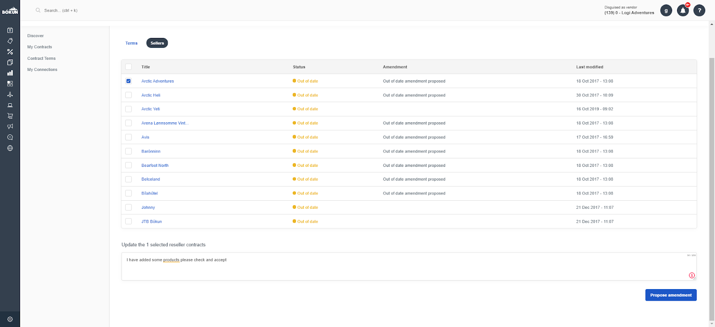Select the Sellers tab

click(x=157, y=43)
